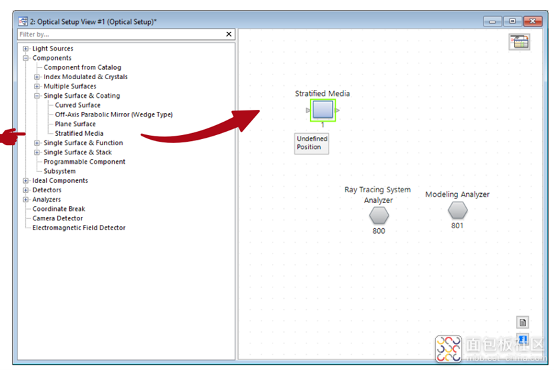Viewport: 554px width, 370px height.
Task: Click the Stratified Media node title text
Action: (323, 93)
